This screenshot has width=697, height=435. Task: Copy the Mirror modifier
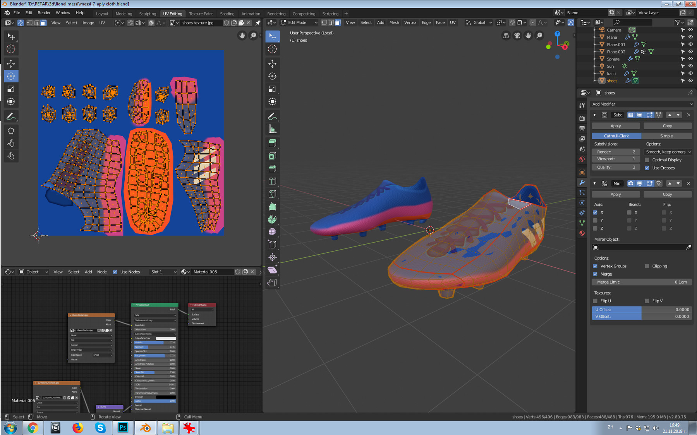667,194
